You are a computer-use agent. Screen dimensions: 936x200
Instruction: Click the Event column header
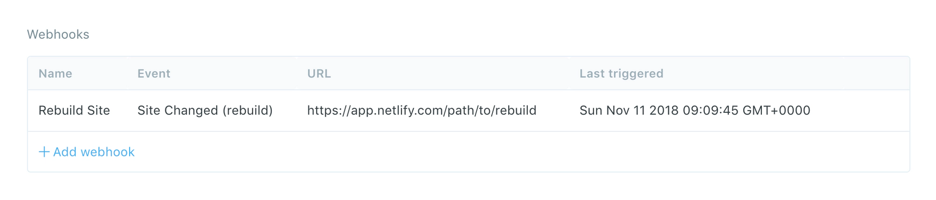click(154, 74)
